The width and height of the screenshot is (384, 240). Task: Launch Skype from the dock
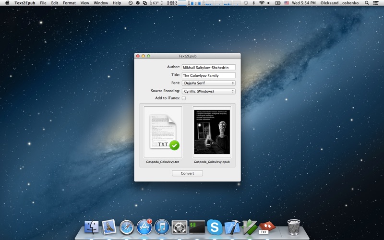click(215, 227)
